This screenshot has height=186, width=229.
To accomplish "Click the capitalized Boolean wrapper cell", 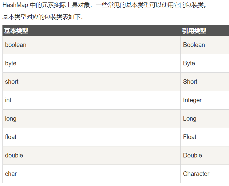I will coord(194,45).
